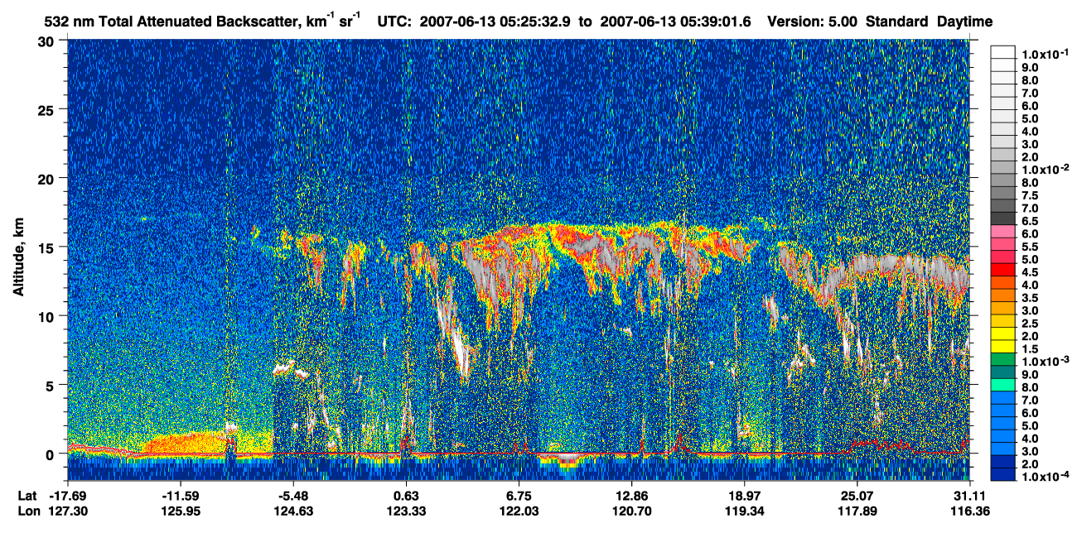
Task: Click longitude value '123.33'
Action: click(x=406, y=511)
